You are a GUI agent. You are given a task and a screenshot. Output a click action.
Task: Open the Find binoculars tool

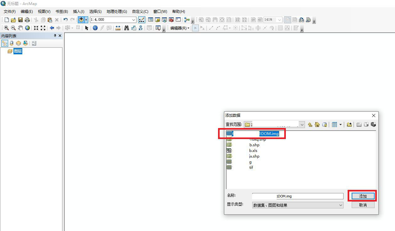(x=126, y=28)
